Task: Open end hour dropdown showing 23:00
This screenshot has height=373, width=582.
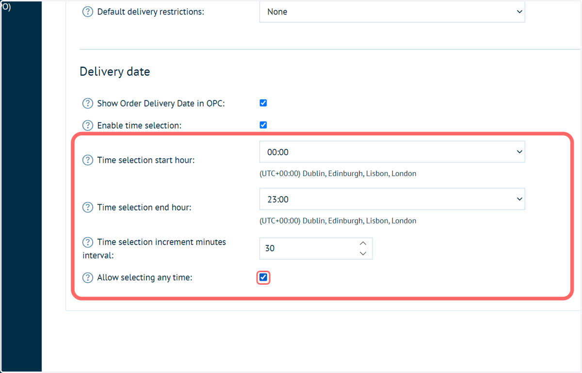Action: click(x=392, y=199)
